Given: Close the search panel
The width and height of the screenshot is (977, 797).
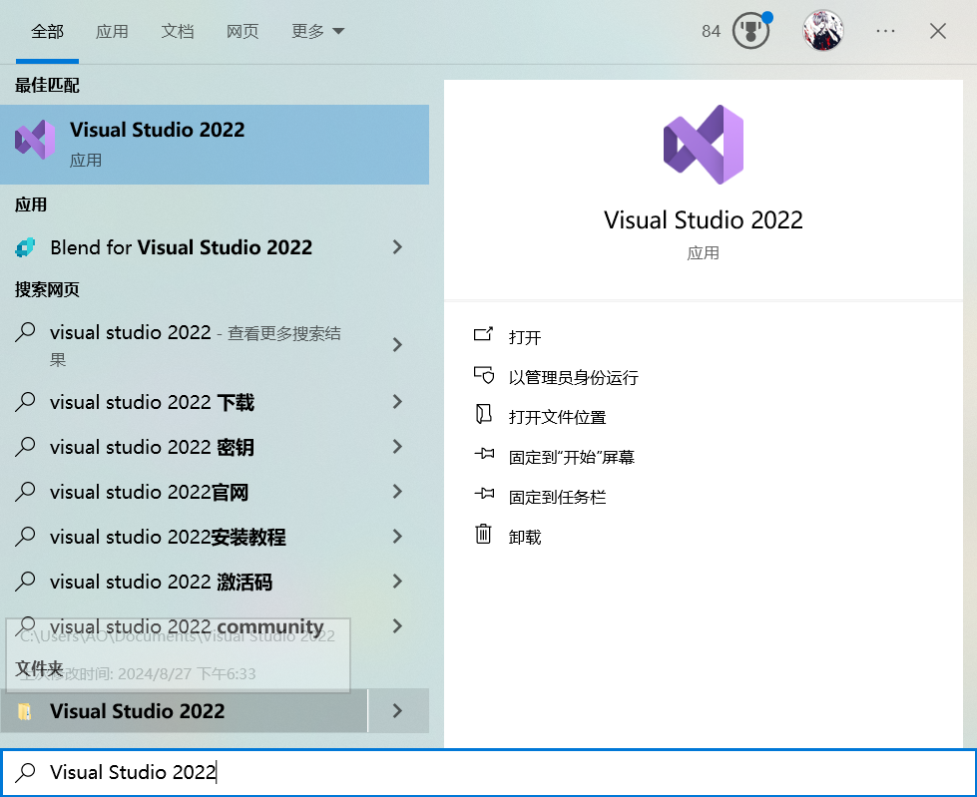Looking at the screenshot, I should click(938, 31).
